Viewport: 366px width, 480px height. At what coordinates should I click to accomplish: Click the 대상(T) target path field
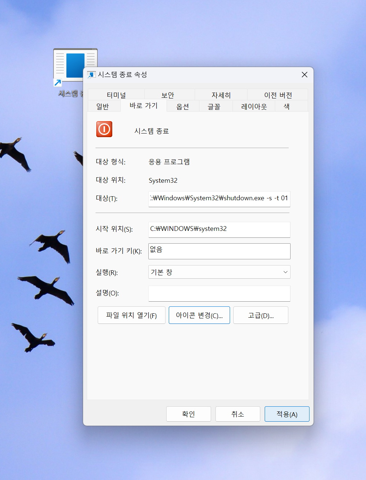click(219, 199)
